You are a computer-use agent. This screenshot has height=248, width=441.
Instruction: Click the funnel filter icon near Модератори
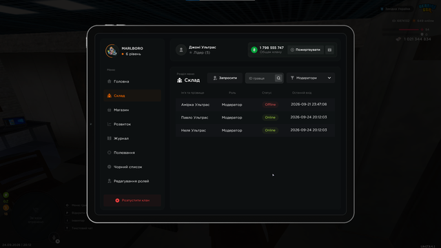click(x=292, y=78)
